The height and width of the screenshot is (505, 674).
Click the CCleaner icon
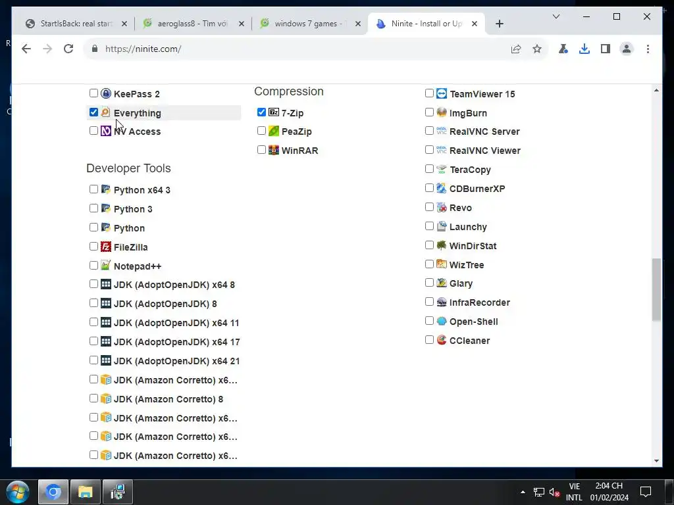point(442,340)
